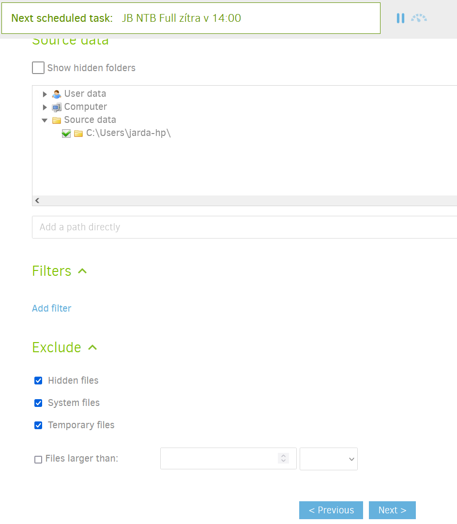Screen dimensions: 457x524
Task: Click the left scroll arrow under the folder tree
Action: (x=37, y=200)
